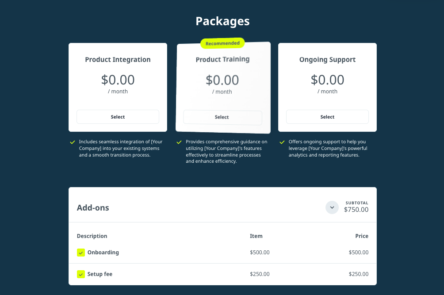Screen dimensions: 444x295
Task: Click the SUBTOTAL label
Action: (x=357, y=203)
